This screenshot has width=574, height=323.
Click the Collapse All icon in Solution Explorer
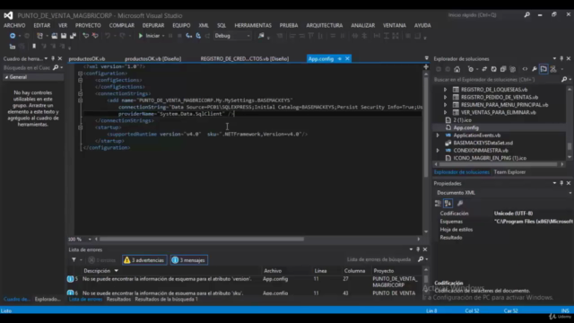point(503,69)
